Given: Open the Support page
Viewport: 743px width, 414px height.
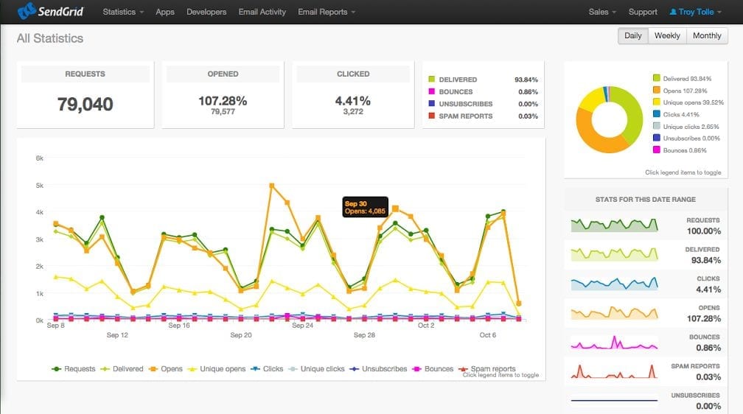Looking at the screenshot, I should [x=643, y=12].
